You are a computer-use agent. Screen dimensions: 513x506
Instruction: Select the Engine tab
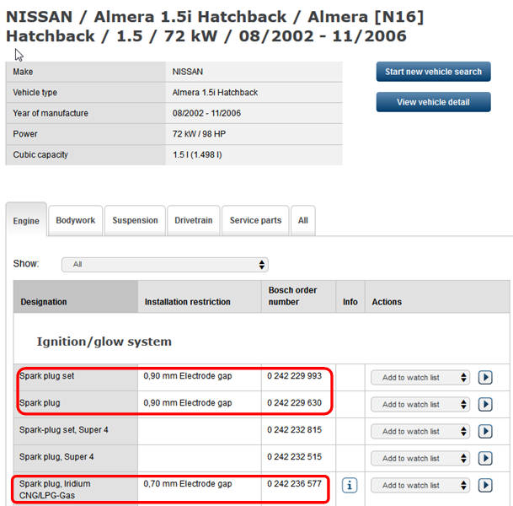(26, 220)
